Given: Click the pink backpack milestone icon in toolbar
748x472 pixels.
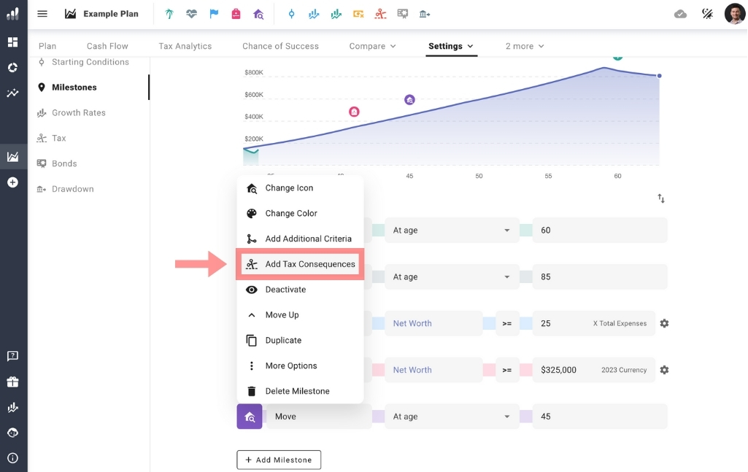Looking at the screenshot, I should (236, 14).
